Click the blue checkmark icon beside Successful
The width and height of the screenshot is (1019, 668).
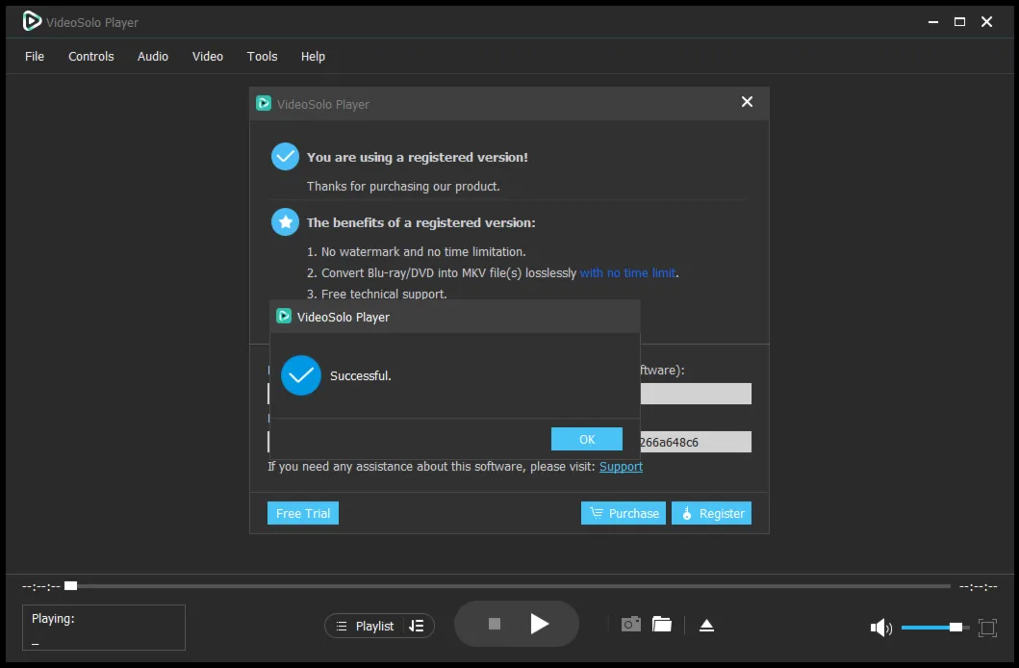pyautogui.click(x=301, y=375)
